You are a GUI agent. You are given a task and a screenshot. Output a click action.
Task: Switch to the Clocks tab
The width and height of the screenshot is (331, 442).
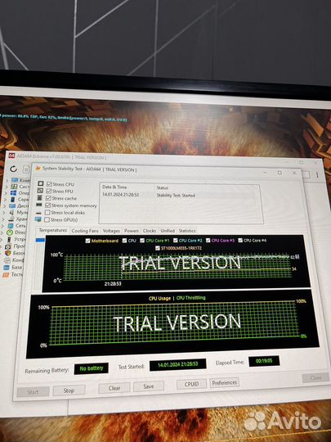tap(150, 231)
